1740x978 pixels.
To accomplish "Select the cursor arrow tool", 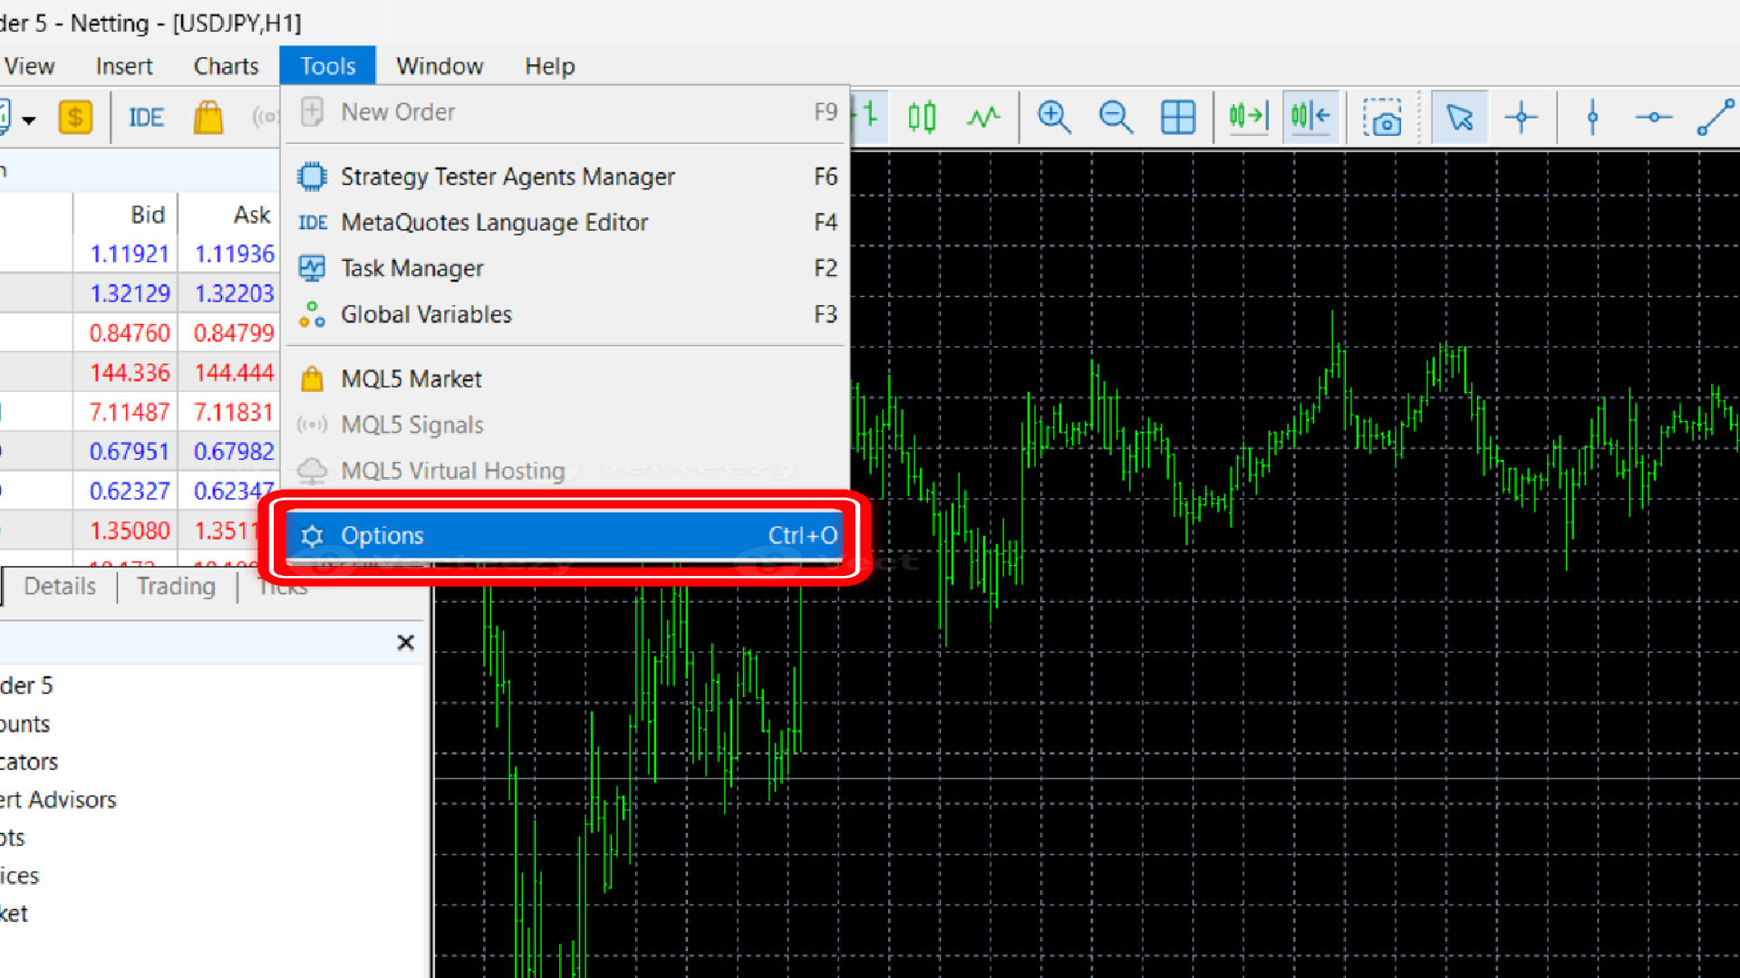I will tap(1460, 117).
